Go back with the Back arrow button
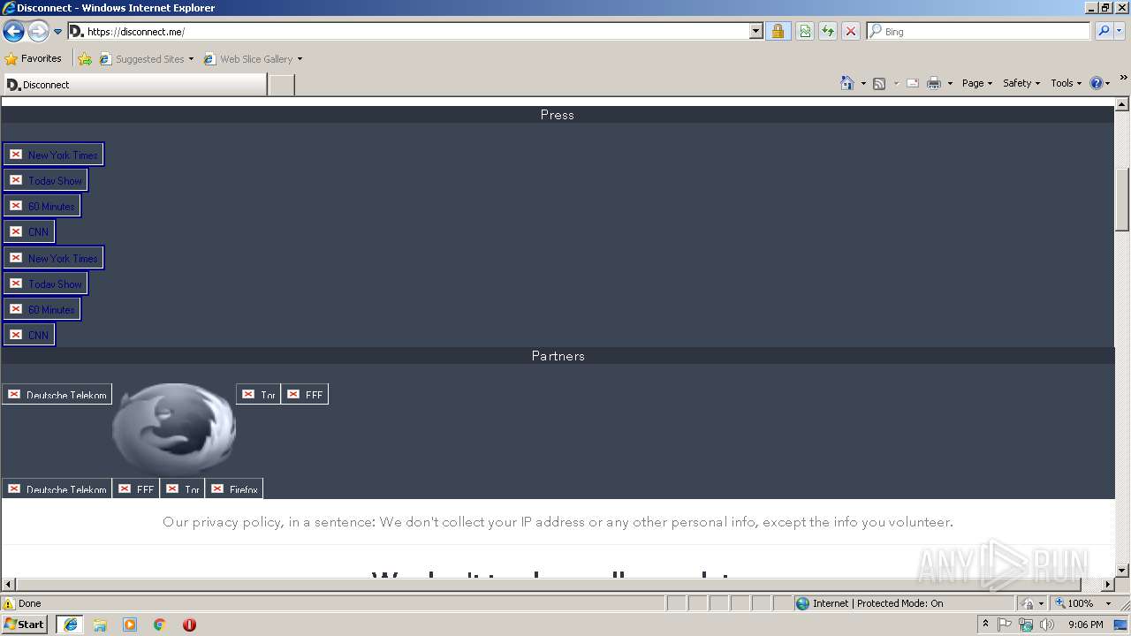The image size is (1131, 636). pyautogui.click(x=13, y=32)
